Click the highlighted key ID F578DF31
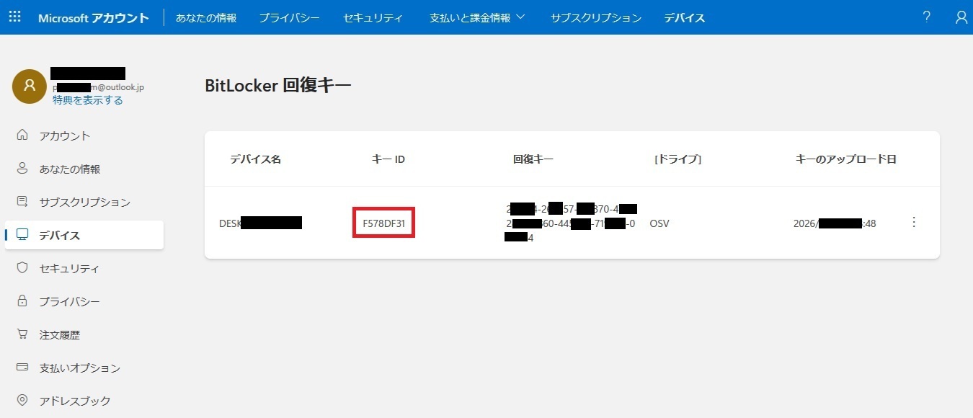The width and height of the screenshot is (973, 418). click(x=383, y=223)
